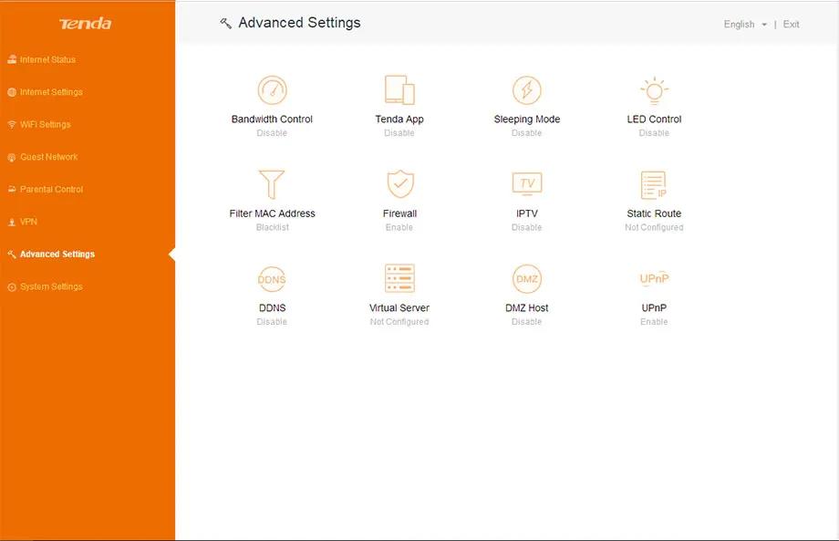Open the DMZ Host circle icon
The height and width of the screenshot is (541, 839).
(x=526, y=279)
